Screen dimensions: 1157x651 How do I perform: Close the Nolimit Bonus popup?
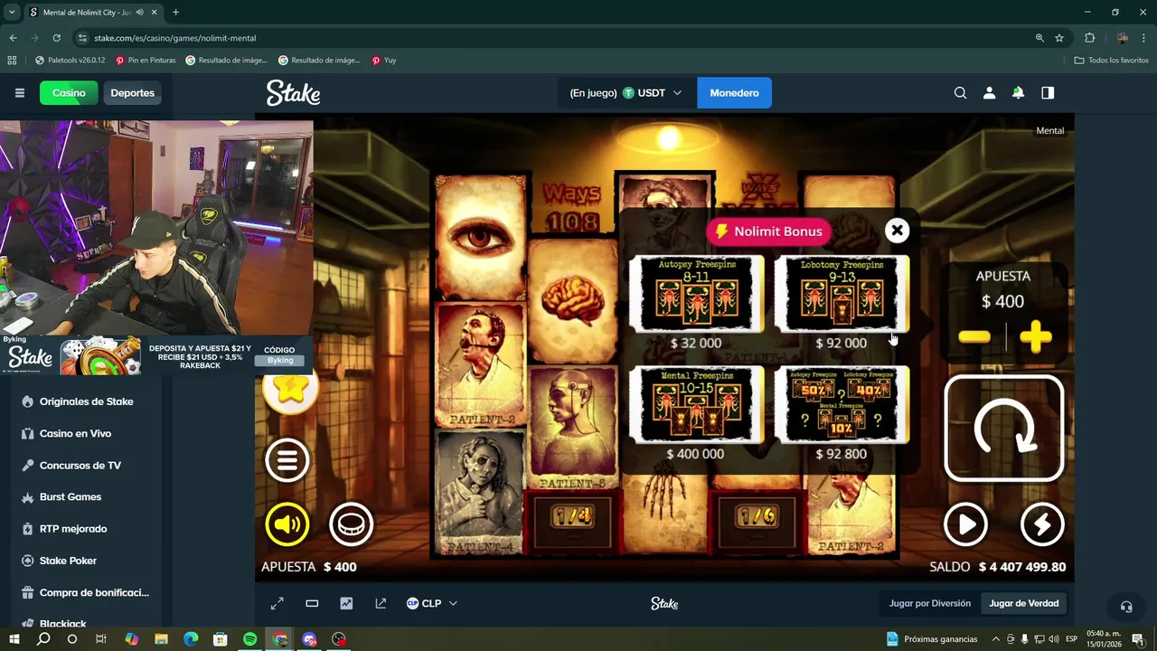[897, 231]
